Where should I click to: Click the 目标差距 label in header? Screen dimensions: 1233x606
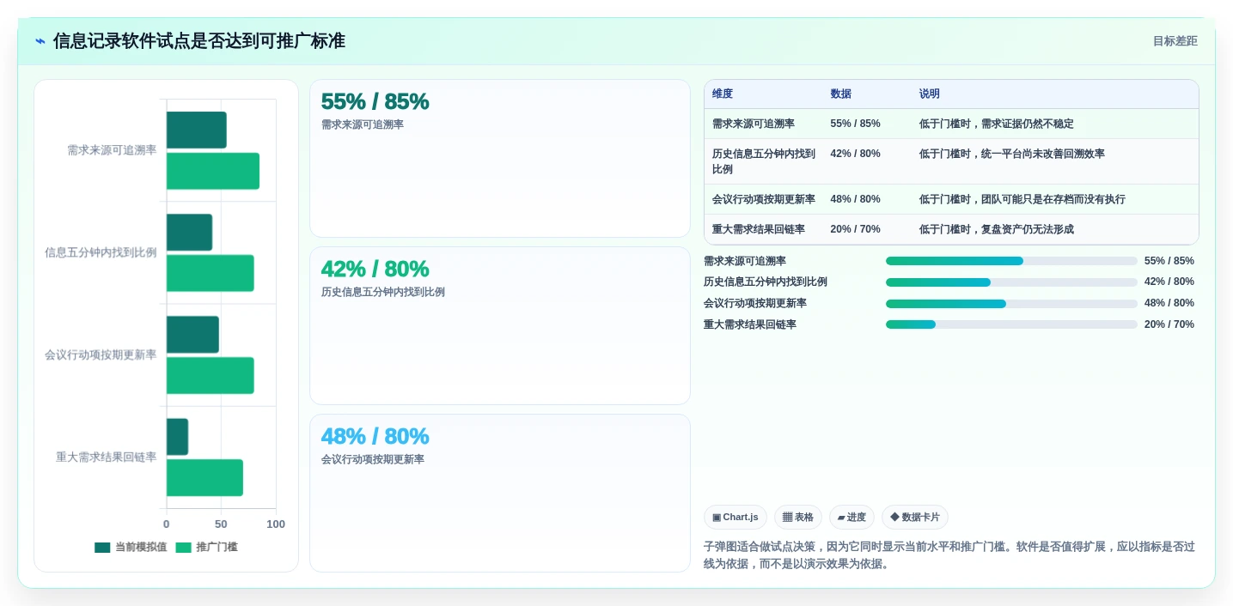pyautogui.click(x=1175, y=41)
